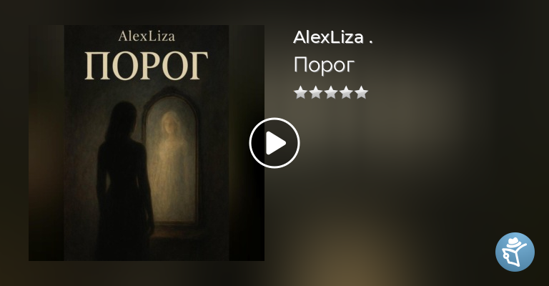Screen dimensions: 549x286
Task: Select the second rating star
Action: pyautogui.click(x=315, y=93)
